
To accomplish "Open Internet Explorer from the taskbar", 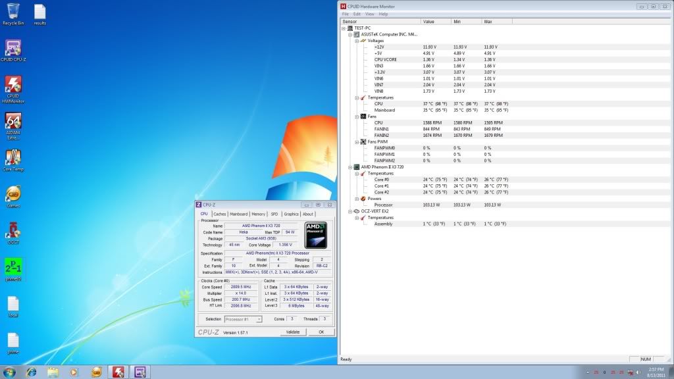I will point(31,372).
